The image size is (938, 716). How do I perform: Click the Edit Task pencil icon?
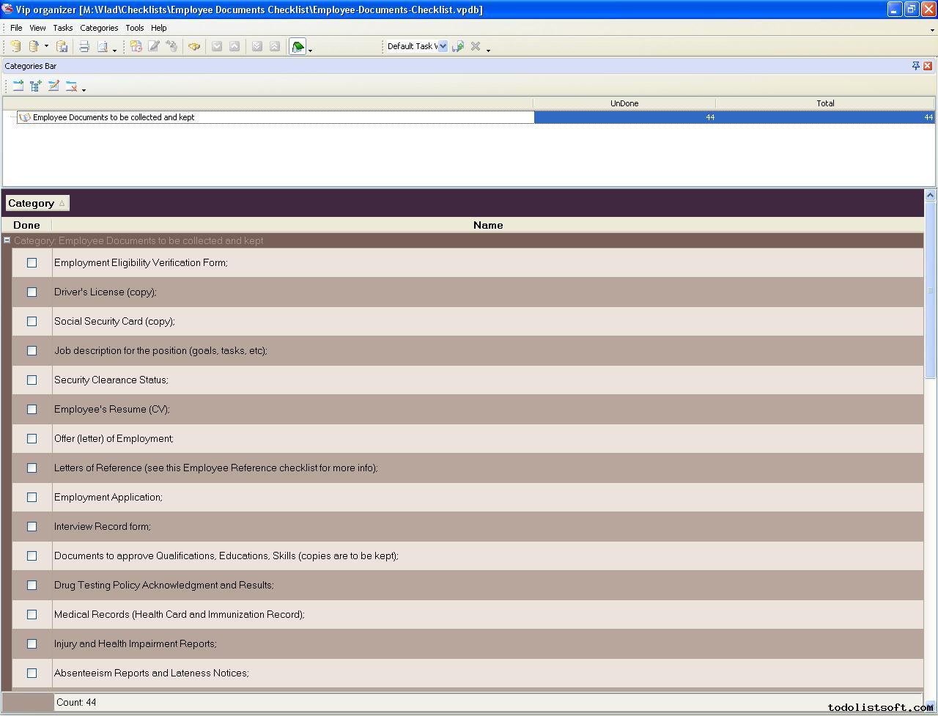154,46
